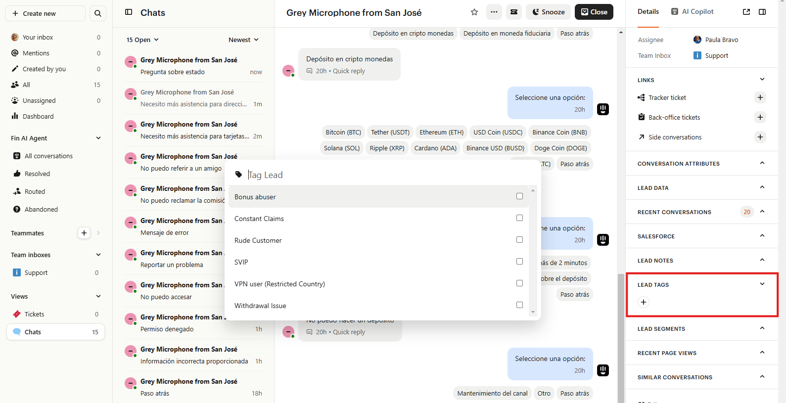Open details in pop-out window

point(746,12)
